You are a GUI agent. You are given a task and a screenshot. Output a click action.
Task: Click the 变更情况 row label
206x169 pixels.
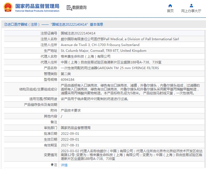pos(50,155)
